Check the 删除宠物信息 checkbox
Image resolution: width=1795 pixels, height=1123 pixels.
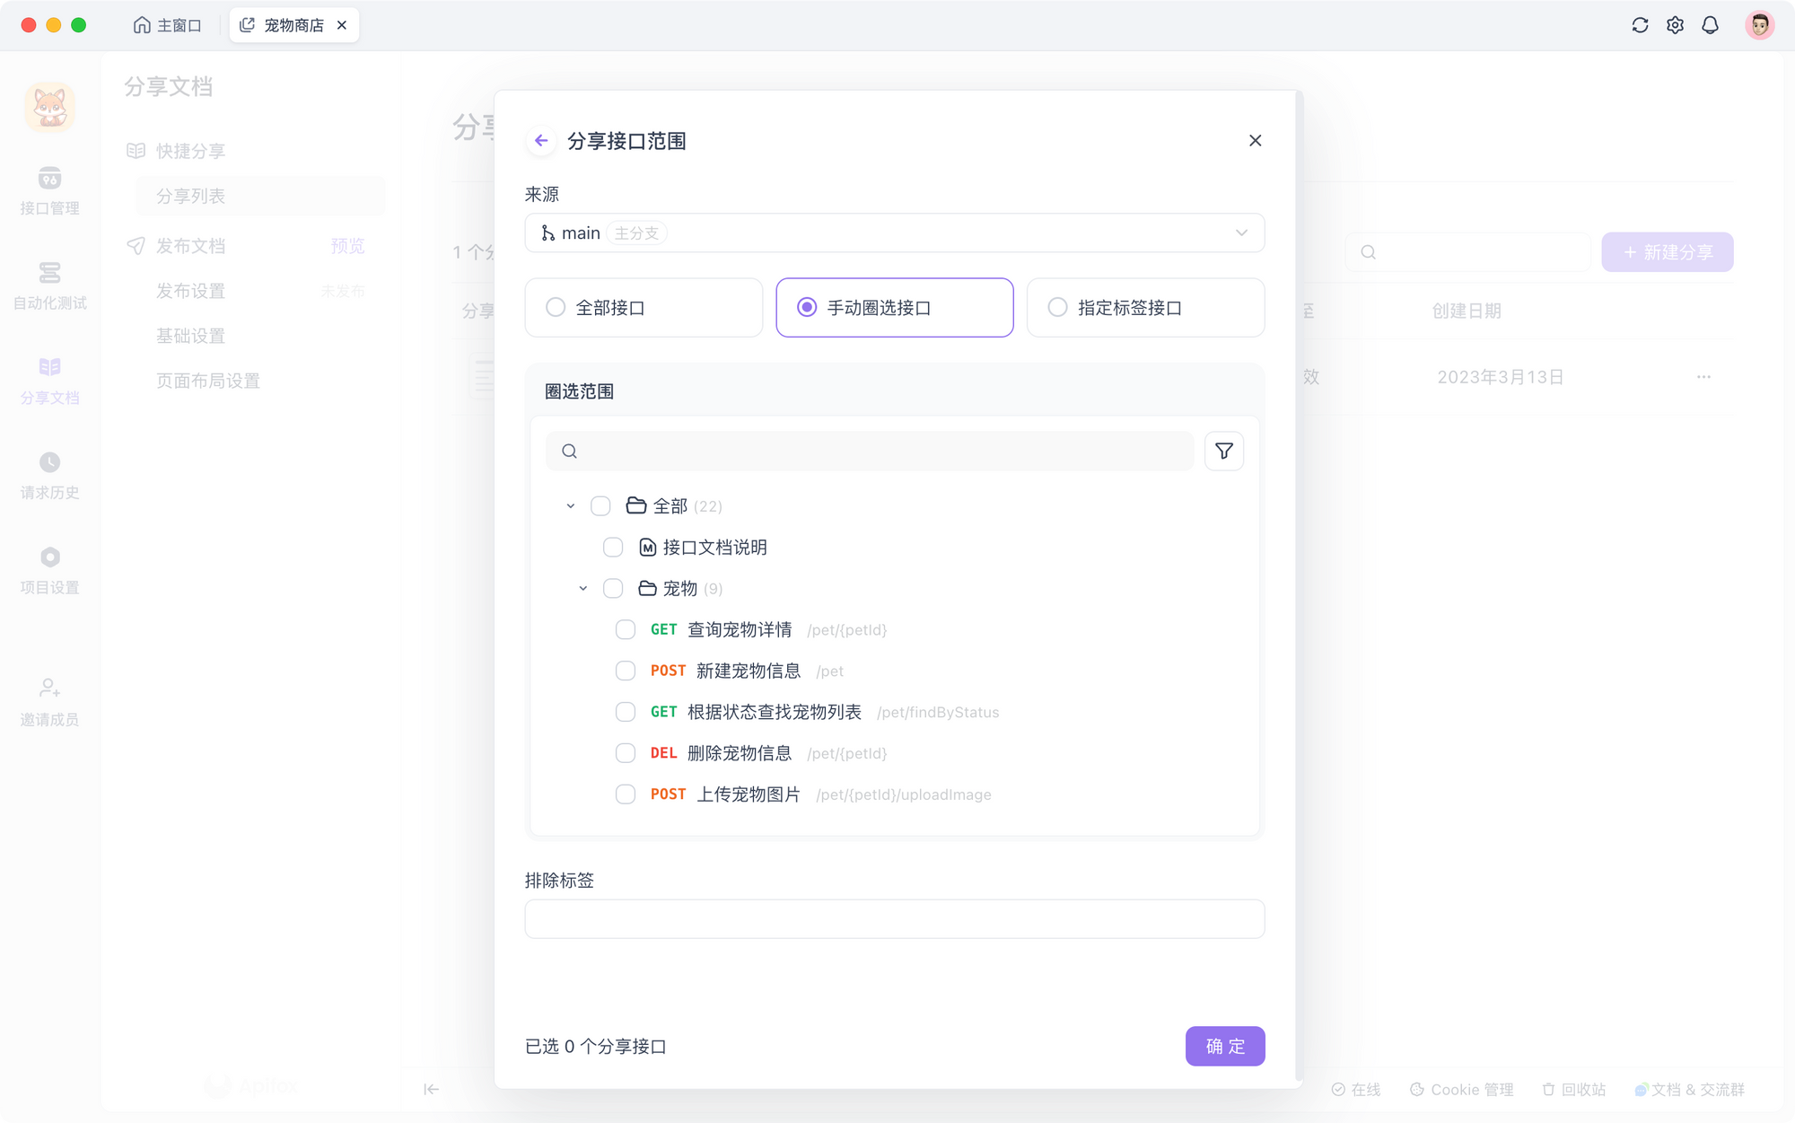[x=626, y=753]
